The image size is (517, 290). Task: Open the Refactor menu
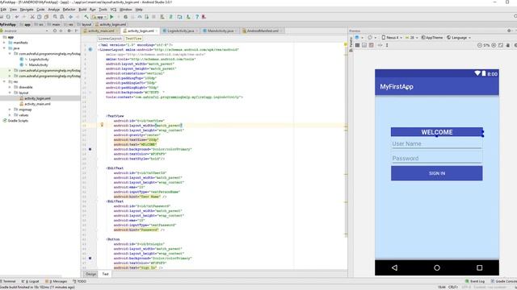pos(69,10)
